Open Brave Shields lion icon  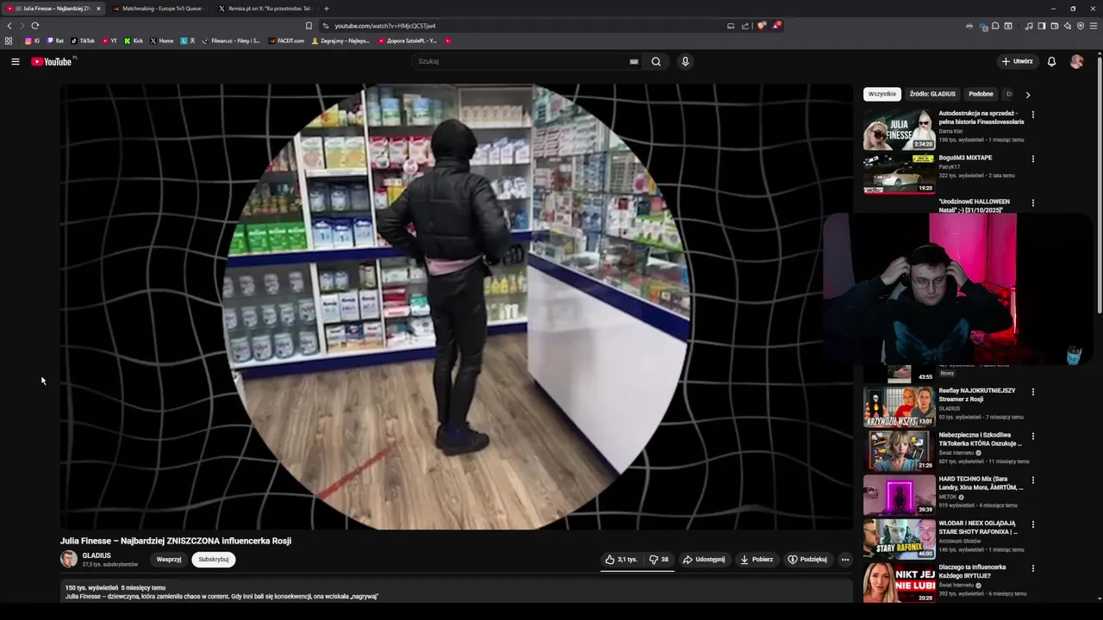pos(761,26)
